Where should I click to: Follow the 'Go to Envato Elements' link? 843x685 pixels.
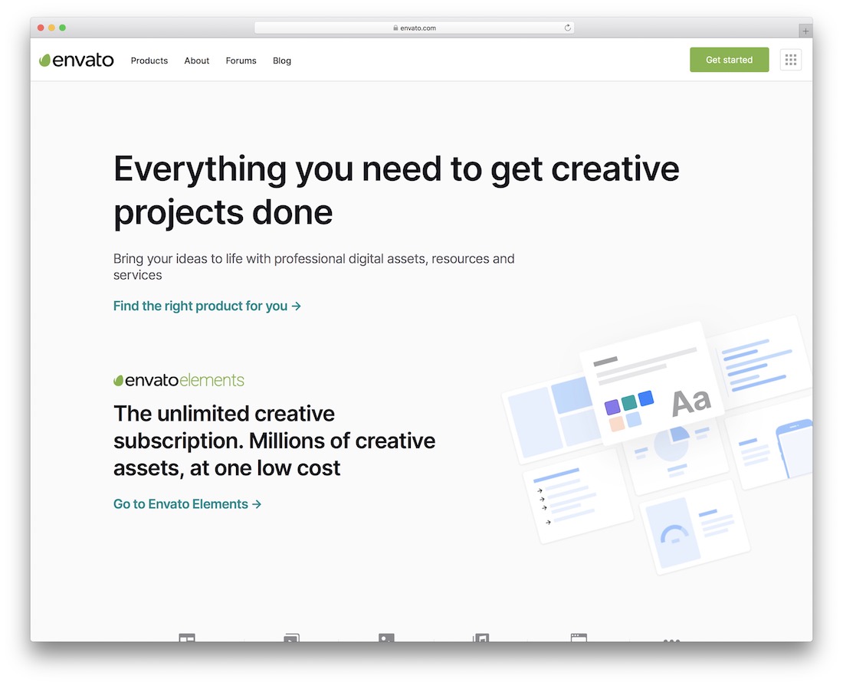point(187,504)
